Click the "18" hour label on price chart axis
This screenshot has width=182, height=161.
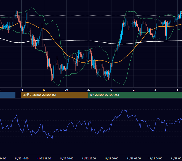[44, 90]
